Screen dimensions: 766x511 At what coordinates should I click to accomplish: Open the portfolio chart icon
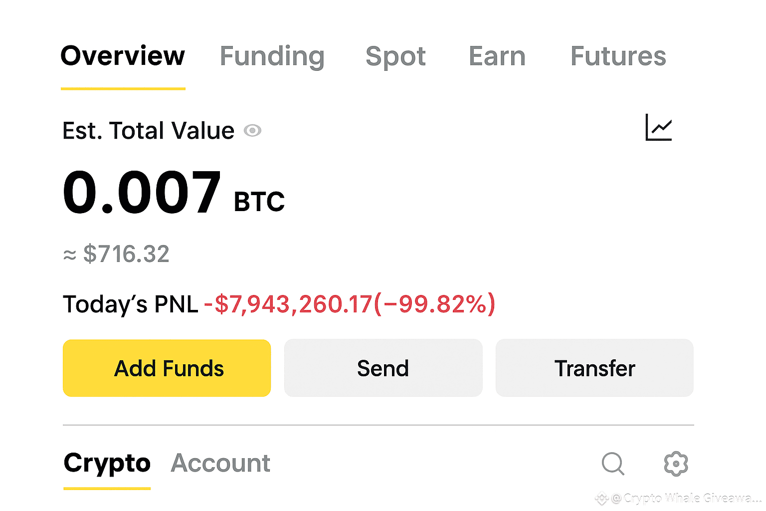tap(658, 127)
